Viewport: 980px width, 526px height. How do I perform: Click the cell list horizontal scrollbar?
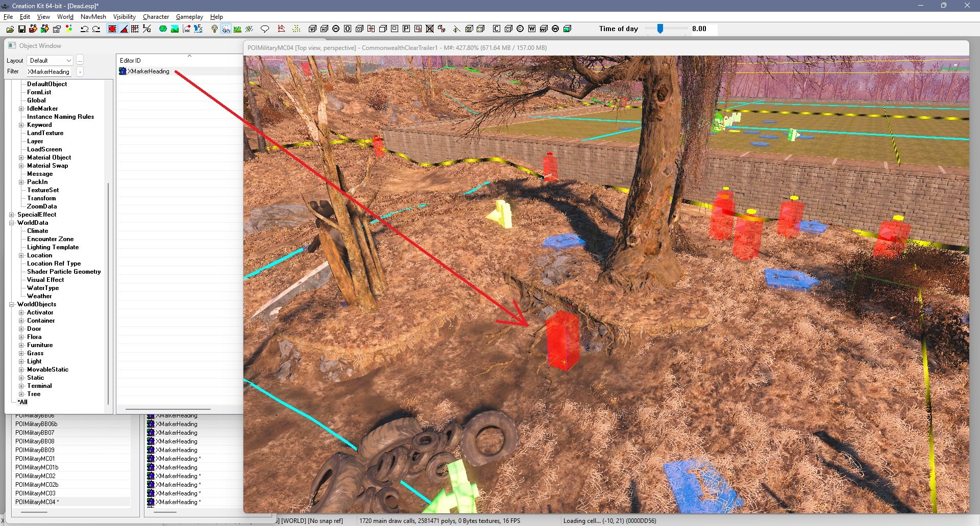pyautogui.click(x=35, y=512)
